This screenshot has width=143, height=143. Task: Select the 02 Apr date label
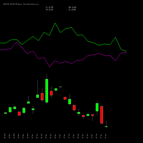click(x=37, y=136)
